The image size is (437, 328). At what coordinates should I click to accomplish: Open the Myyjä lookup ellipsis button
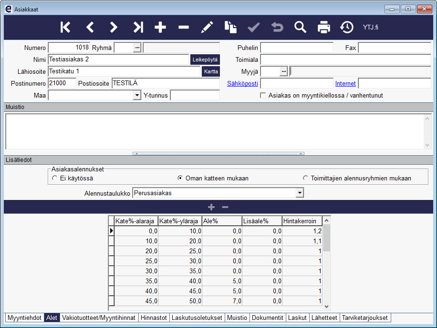(x=283, y=71)
